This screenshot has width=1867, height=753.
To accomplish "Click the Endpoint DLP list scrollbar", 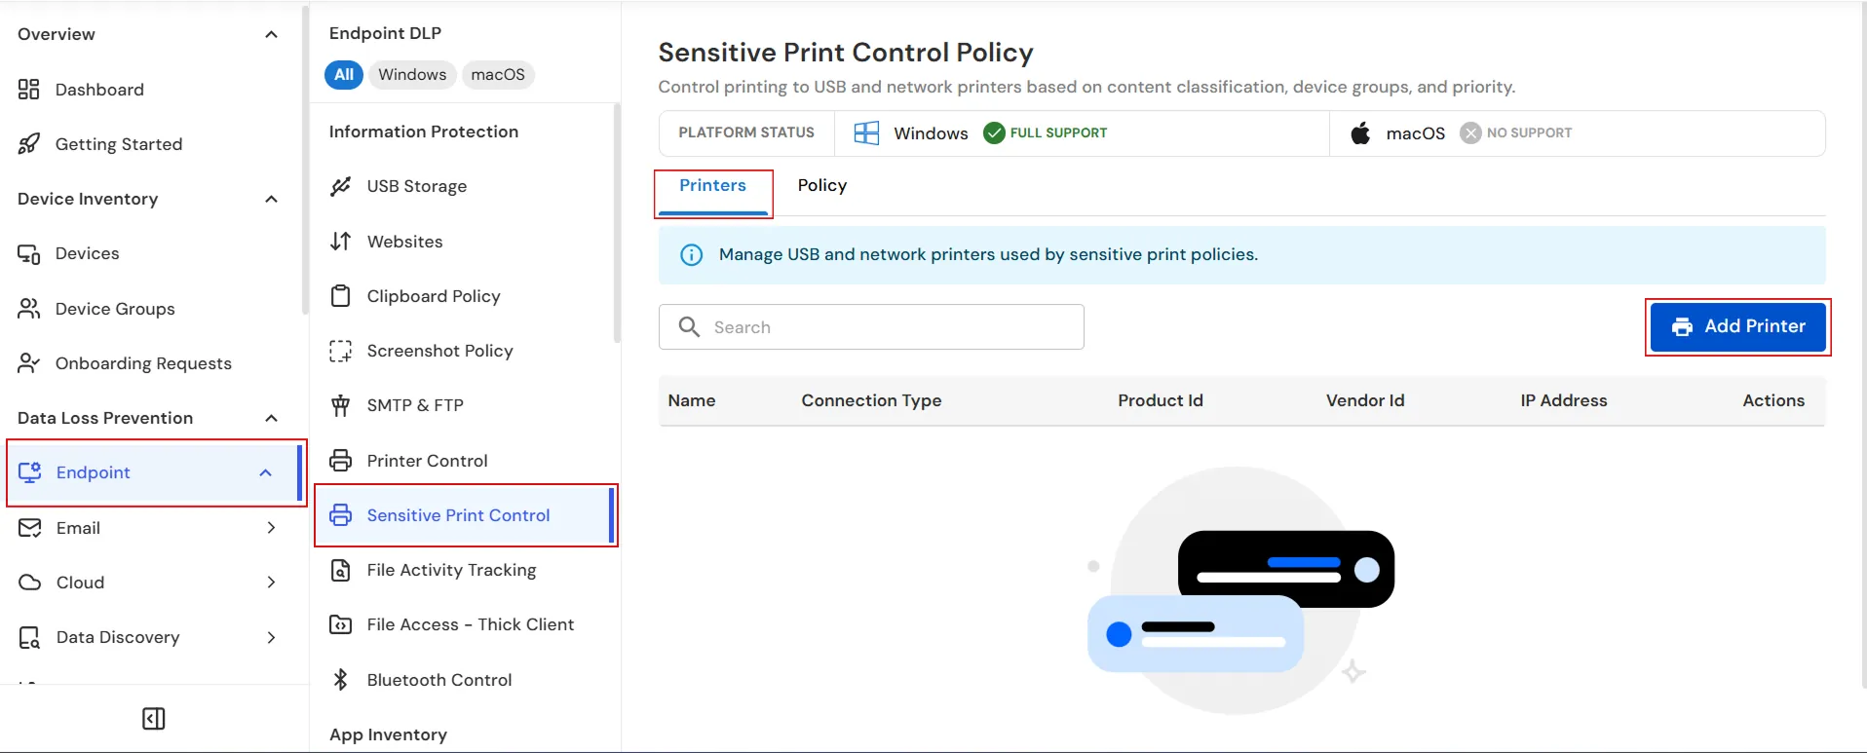I will (x=617, y=224).
